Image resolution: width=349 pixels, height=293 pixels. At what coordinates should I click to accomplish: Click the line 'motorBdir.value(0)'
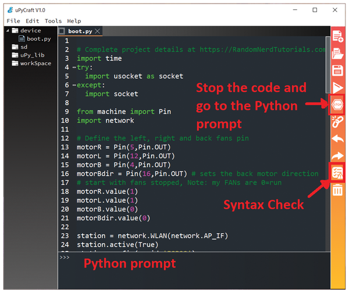coord(113,218)
